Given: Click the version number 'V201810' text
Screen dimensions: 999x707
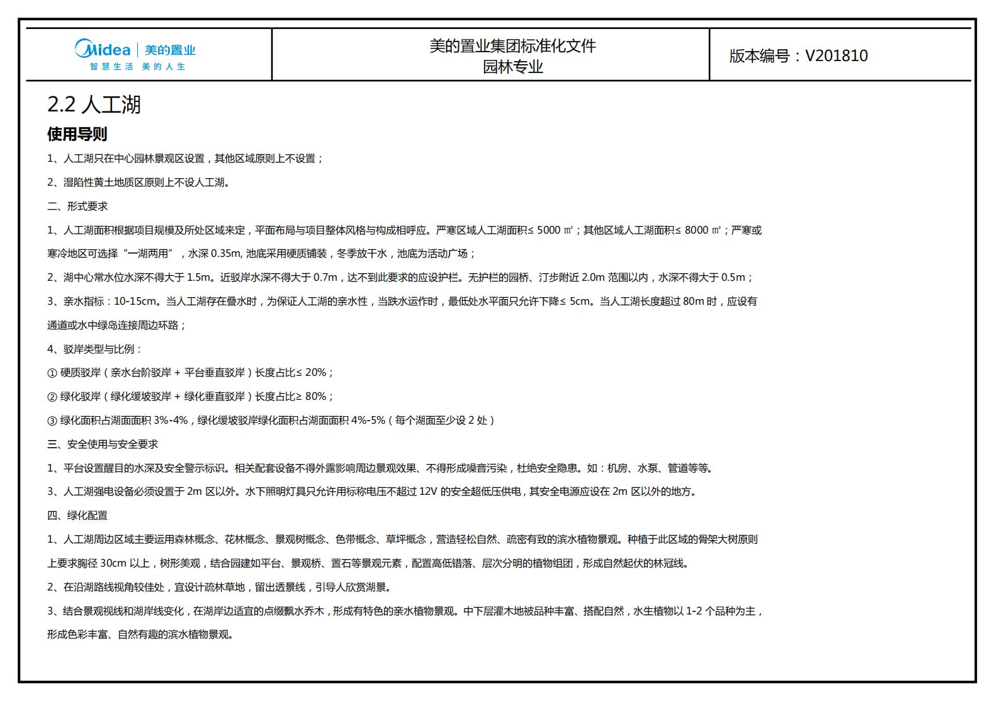Looking at the screenshot, I should point(837,55).
